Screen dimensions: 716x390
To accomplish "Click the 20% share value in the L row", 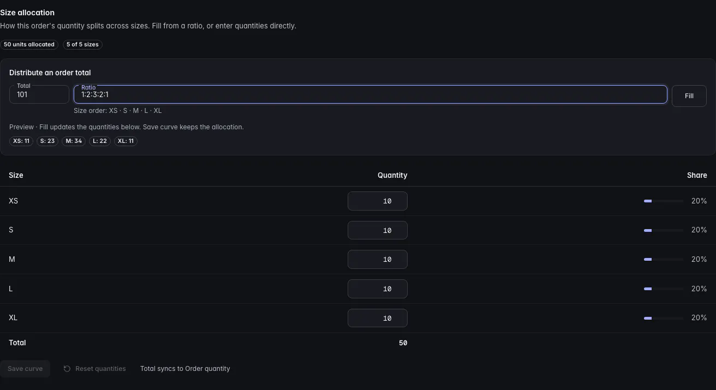I will pyautogui.click(x=699, y=289).
